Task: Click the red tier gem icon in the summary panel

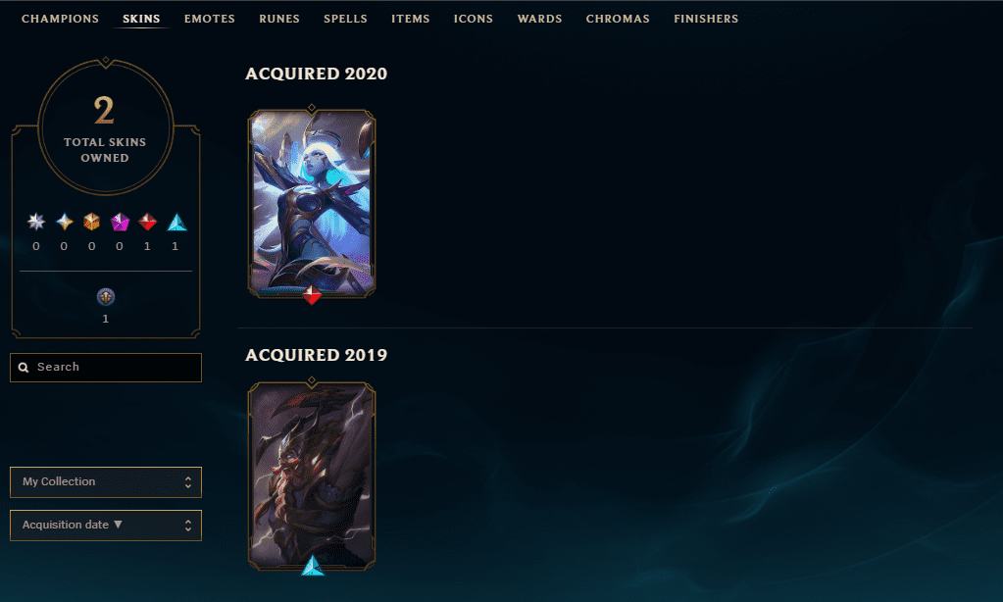Action: 147,222
